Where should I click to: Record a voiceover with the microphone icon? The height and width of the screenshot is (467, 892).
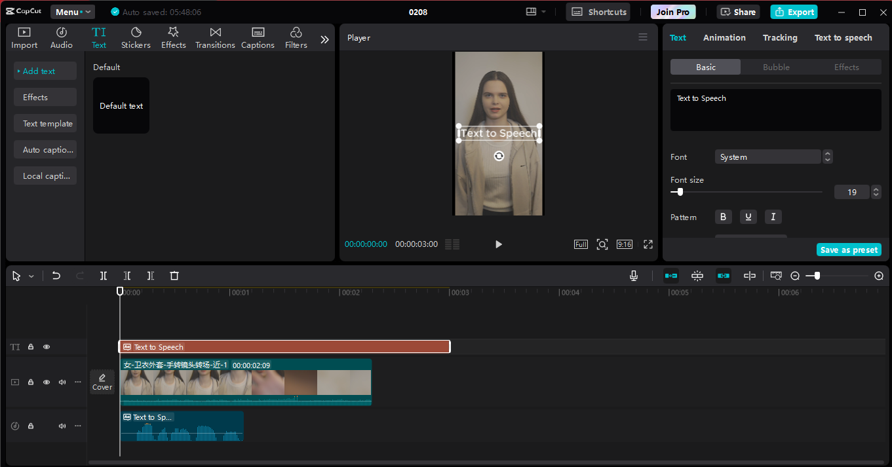(x=633, y=275)
